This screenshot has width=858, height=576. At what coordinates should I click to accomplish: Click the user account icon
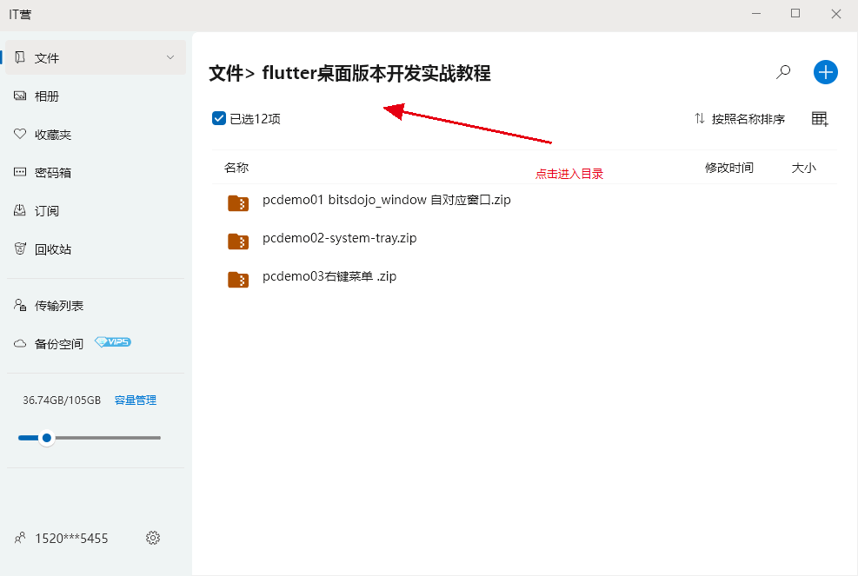click(20, 538)
